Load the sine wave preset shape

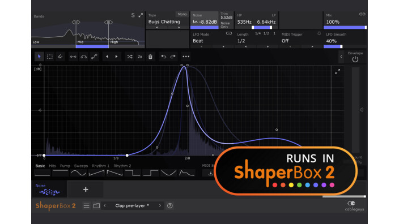pos(78,174)
